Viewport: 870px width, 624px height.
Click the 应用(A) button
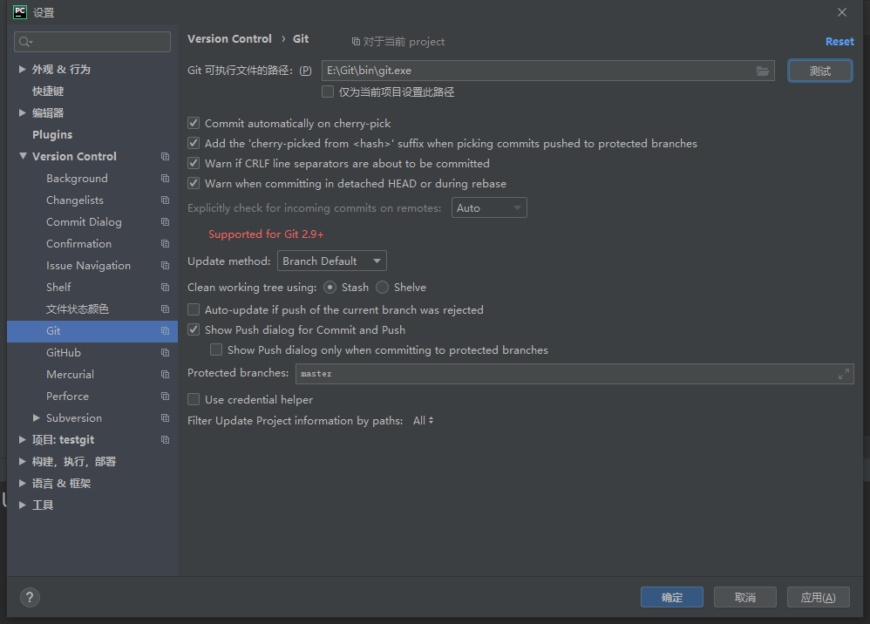coord(819,597)
